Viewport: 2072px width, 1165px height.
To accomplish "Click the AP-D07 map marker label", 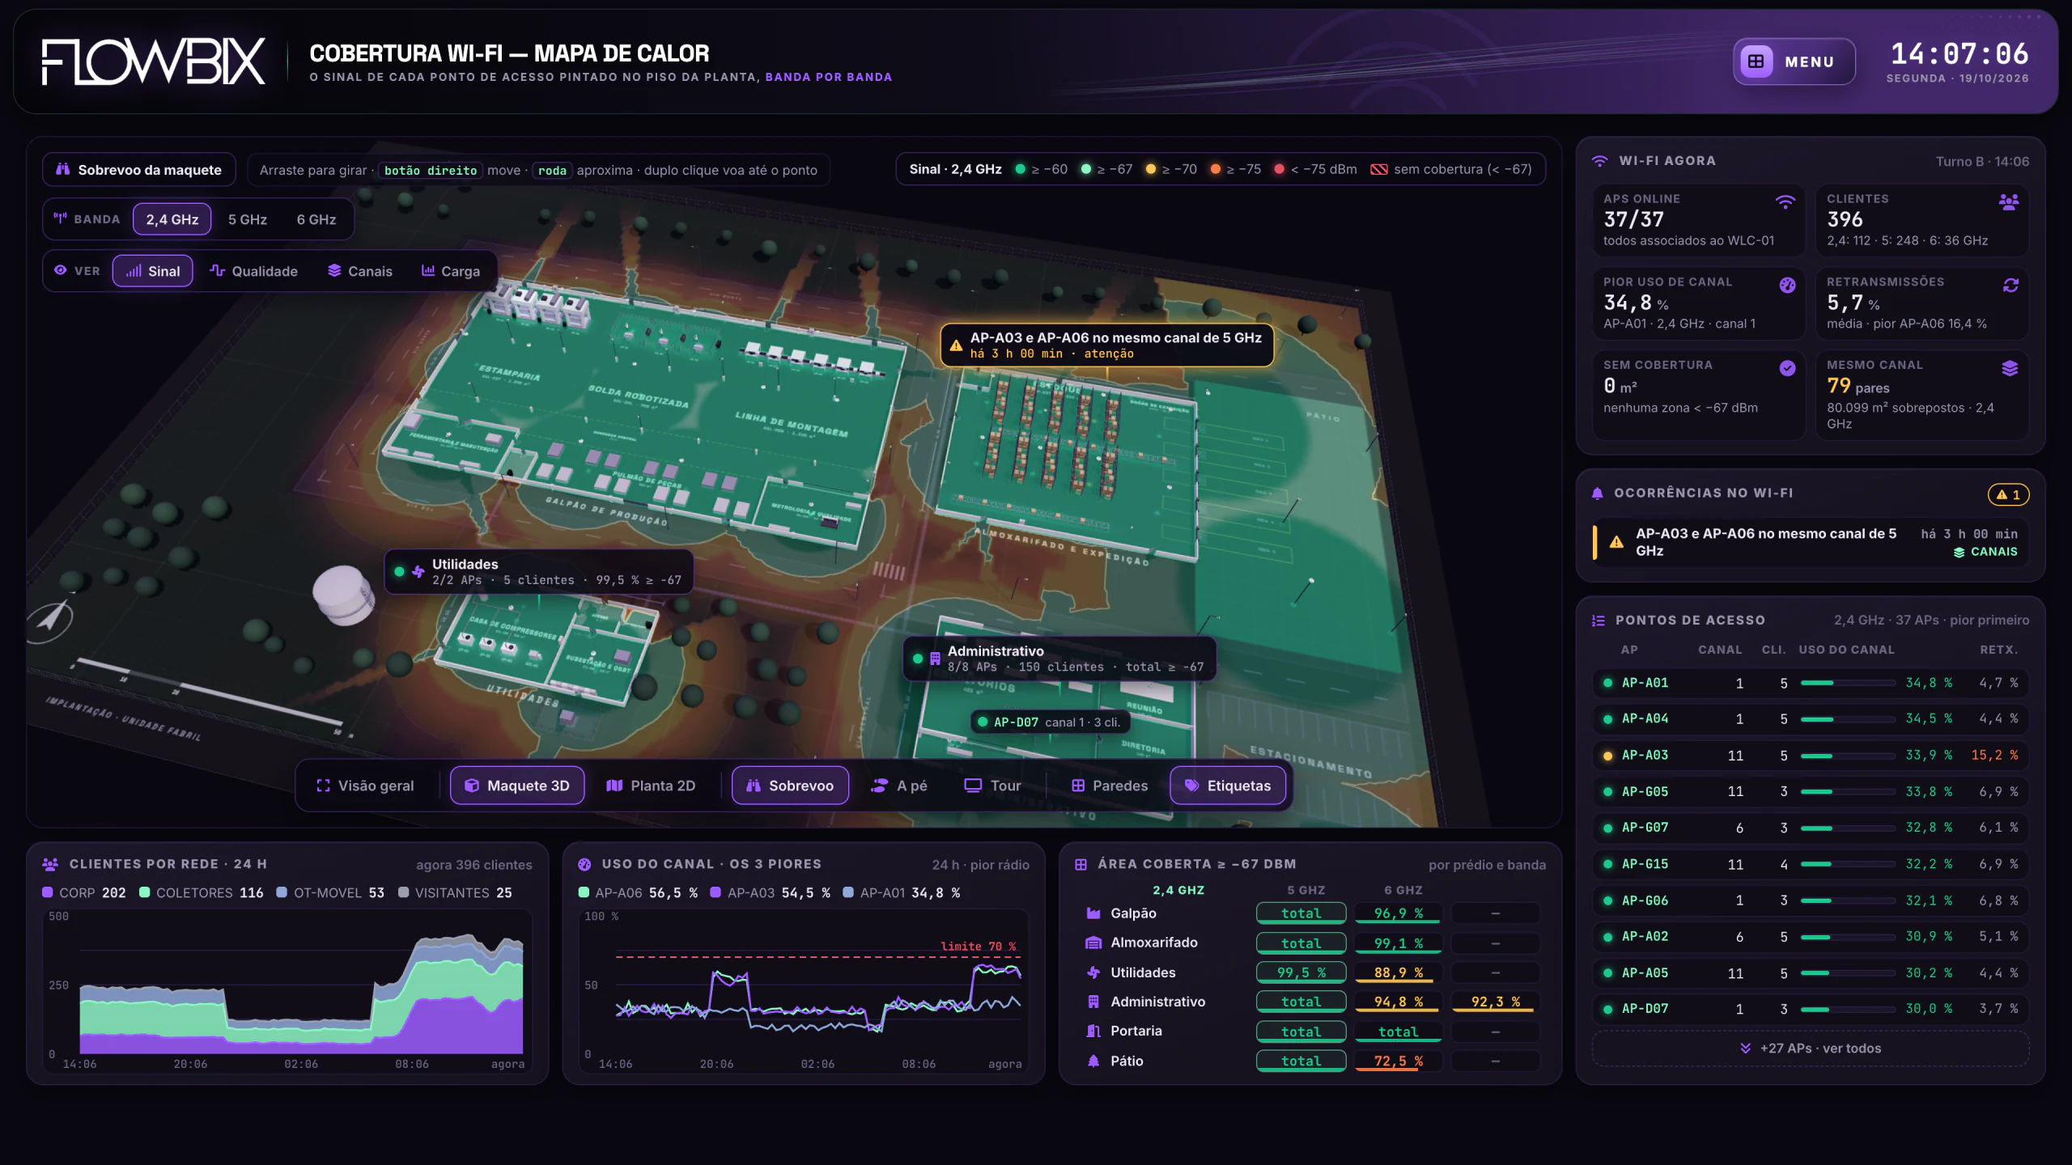I will pos(1050,722).
